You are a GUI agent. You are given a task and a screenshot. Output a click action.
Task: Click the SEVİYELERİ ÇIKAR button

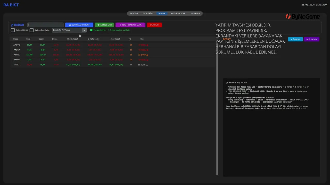79,25
